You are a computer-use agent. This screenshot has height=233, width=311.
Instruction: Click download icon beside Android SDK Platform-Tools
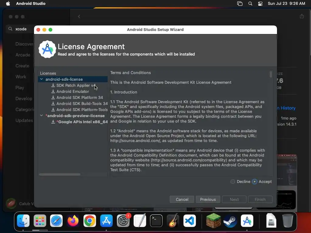53,110
